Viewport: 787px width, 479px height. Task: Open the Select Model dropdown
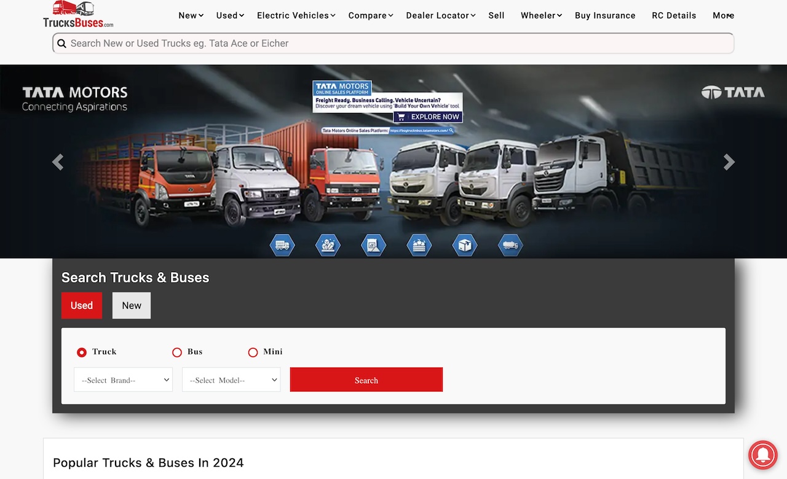(x=231, y=380)
